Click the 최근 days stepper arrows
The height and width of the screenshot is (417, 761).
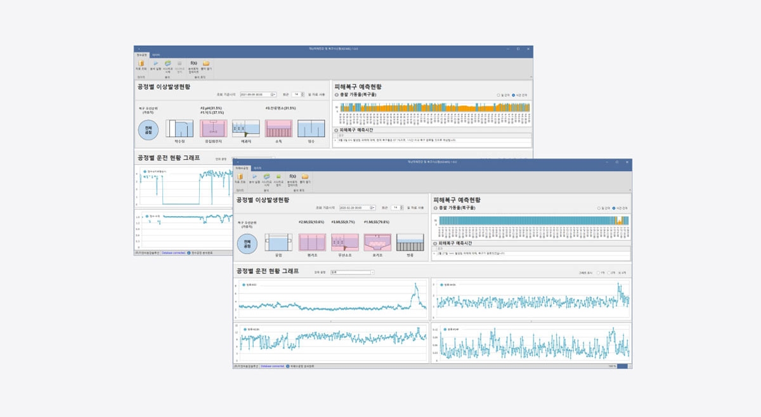tap(401, 207)
